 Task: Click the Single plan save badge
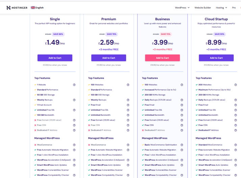tap(58, 34)
